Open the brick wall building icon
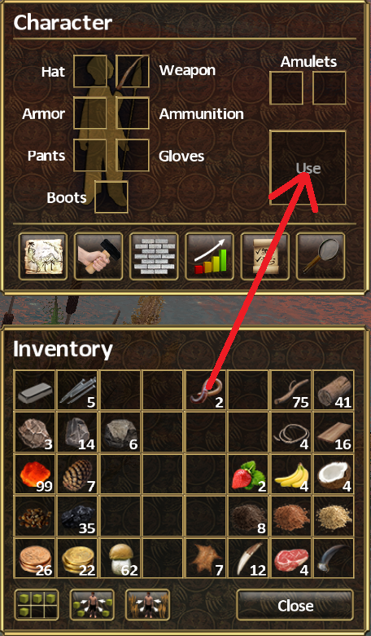The image size is (371, 636). click(154, 256)
